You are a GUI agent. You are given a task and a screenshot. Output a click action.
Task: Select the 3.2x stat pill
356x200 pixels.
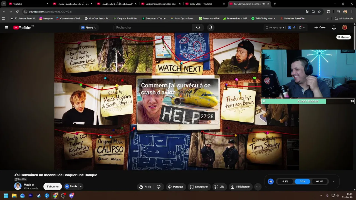tap(302, 181)
